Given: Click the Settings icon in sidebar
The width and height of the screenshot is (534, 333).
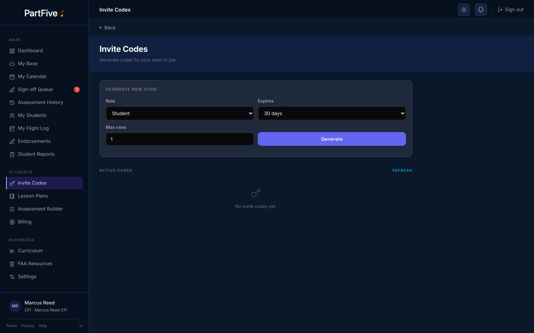Looking at the screenshot, I should (12, 277).
